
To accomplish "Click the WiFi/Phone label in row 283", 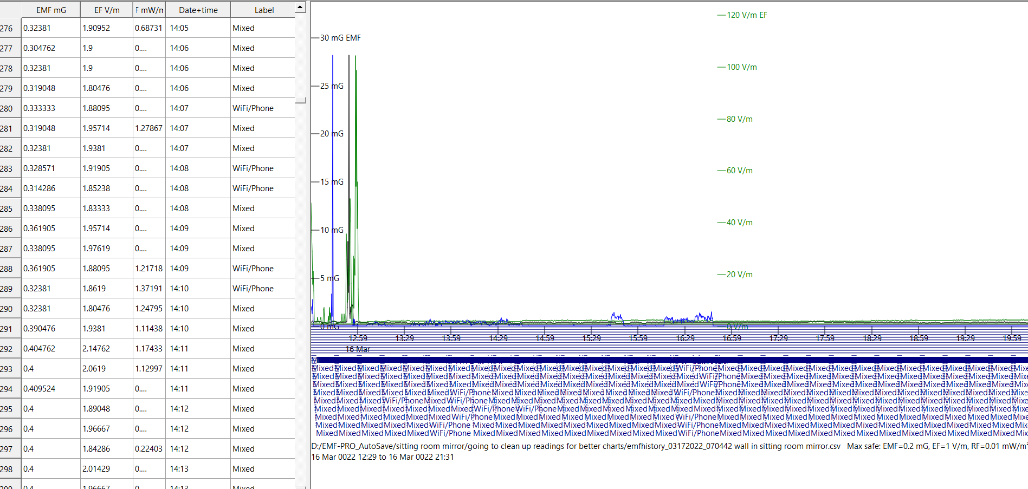I will [253, 168].
